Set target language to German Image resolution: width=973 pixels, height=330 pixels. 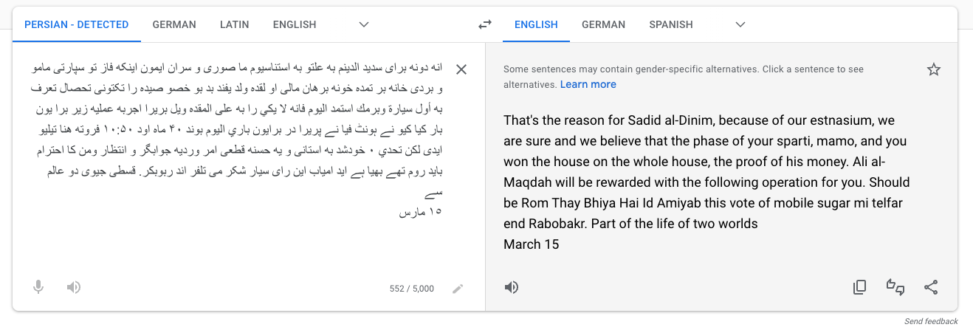click(x=603, y=24)
